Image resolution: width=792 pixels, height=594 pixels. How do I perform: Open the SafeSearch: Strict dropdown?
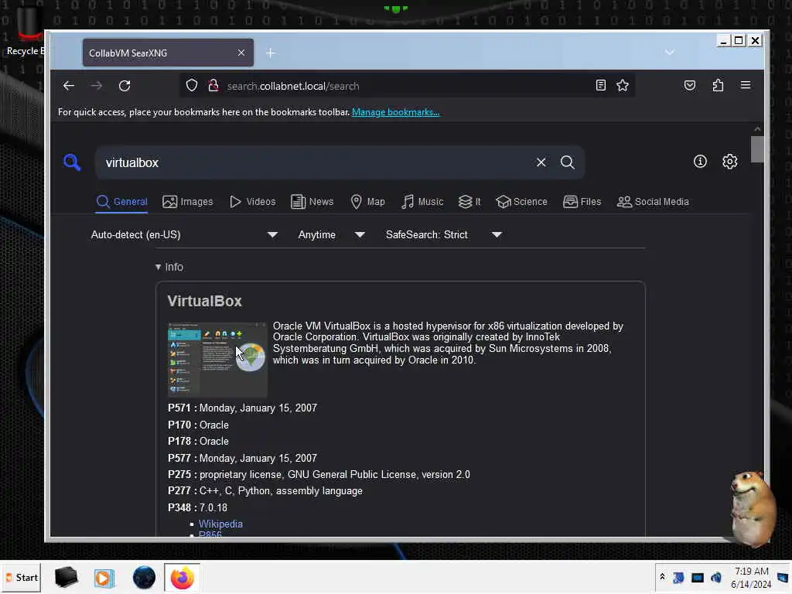tap(443, 235)
